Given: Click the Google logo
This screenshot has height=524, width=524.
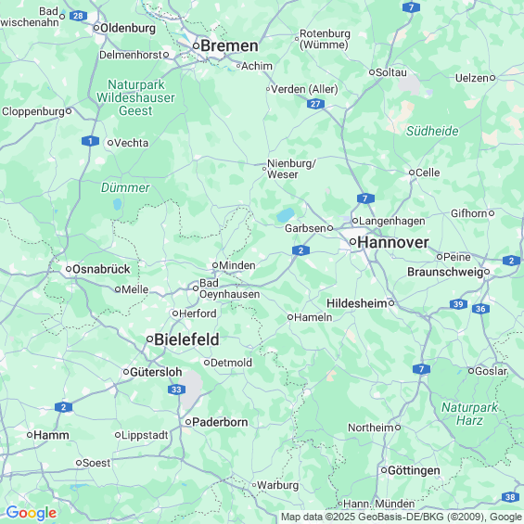Looking at the screenshot, I should (32, 513).
